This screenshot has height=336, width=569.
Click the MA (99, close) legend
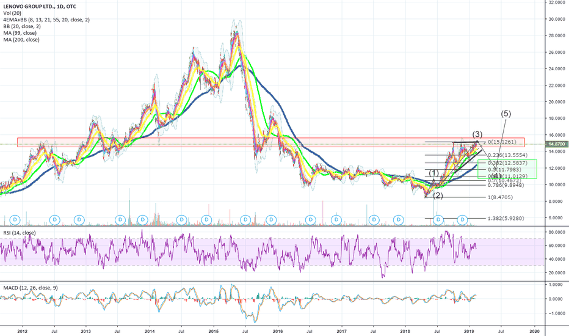point(20,33)
